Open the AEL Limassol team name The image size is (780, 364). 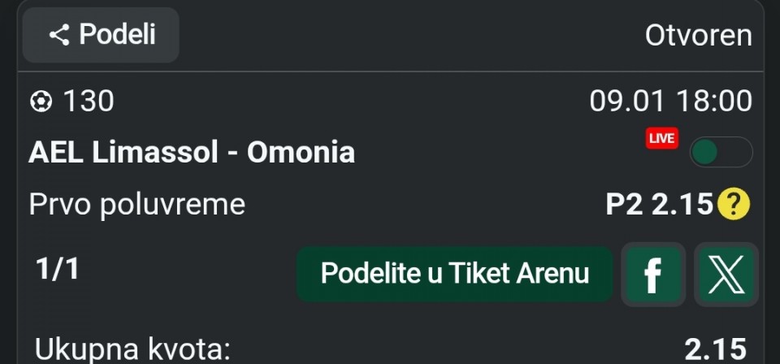coord(123,152)
